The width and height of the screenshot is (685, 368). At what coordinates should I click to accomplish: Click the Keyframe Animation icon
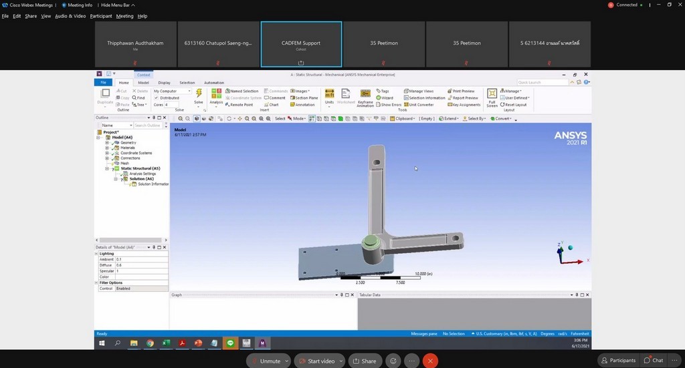coord(365,94)
